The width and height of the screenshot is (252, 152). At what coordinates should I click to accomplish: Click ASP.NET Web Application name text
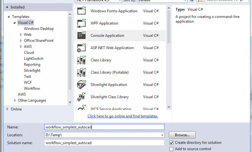(x=112, y=48)
